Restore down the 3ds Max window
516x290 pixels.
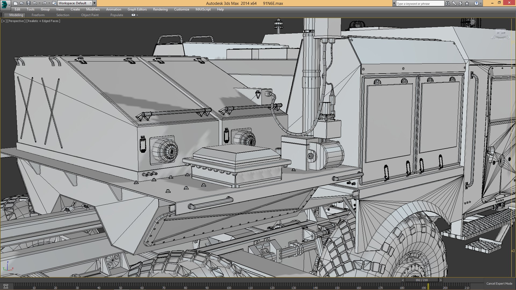499,3
